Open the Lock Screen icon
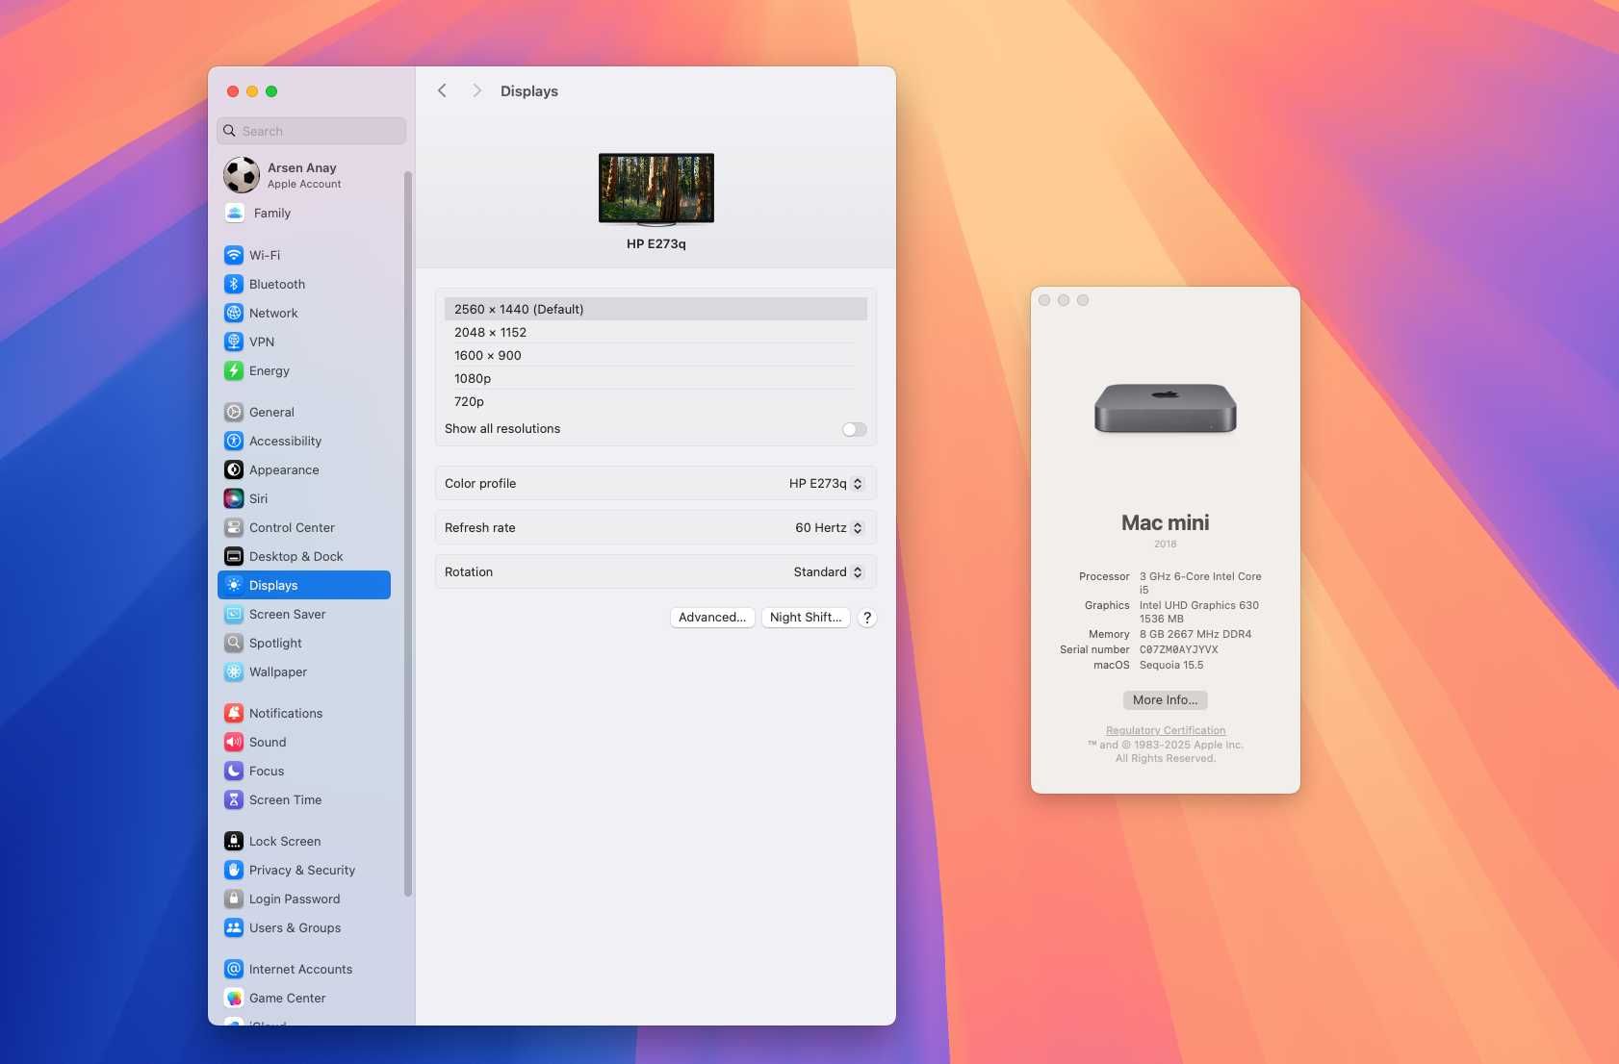The image size is (1619, 1064). click(x=234, y=841)
